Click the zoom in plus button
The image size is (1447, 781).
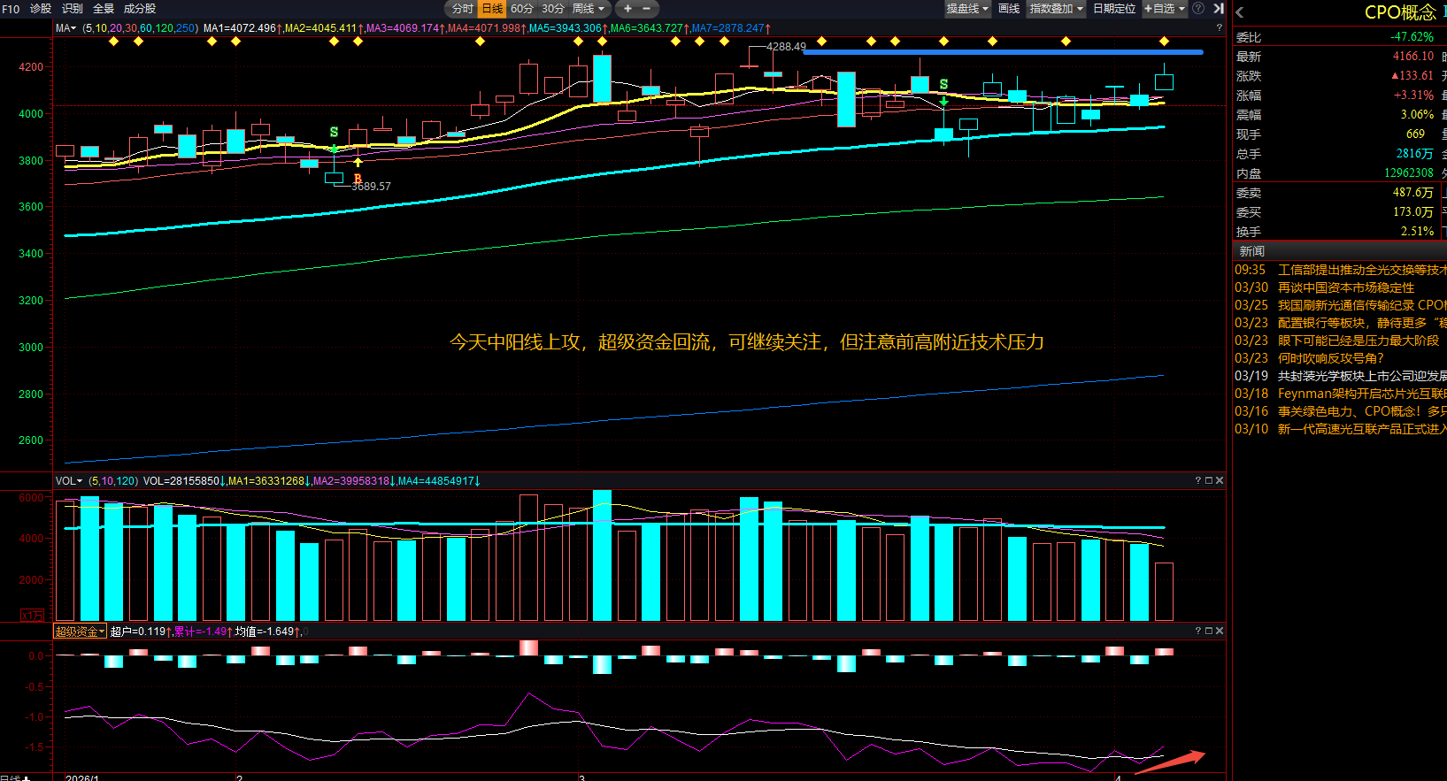[627, 9]
